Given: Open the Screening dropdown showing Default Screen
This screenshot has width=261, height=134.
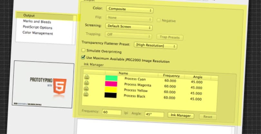Looking at the screenshot, I should tap(129, 27).
